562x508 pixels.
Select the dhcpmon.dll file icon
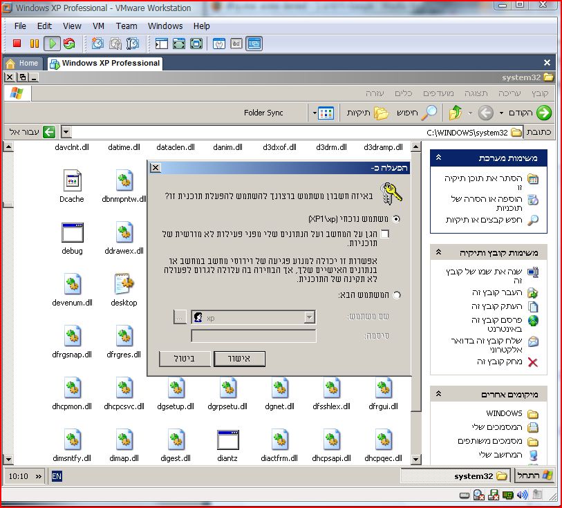coord(72,388)
